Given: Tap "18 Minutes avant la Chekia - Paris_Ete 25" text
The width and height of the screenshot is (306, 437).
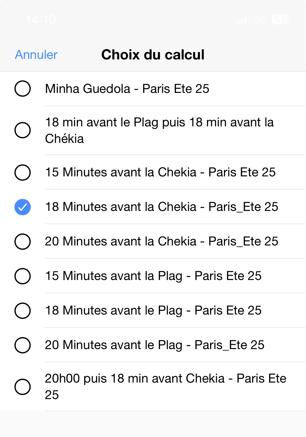Looking at the screenshot, I should (161, 207).
